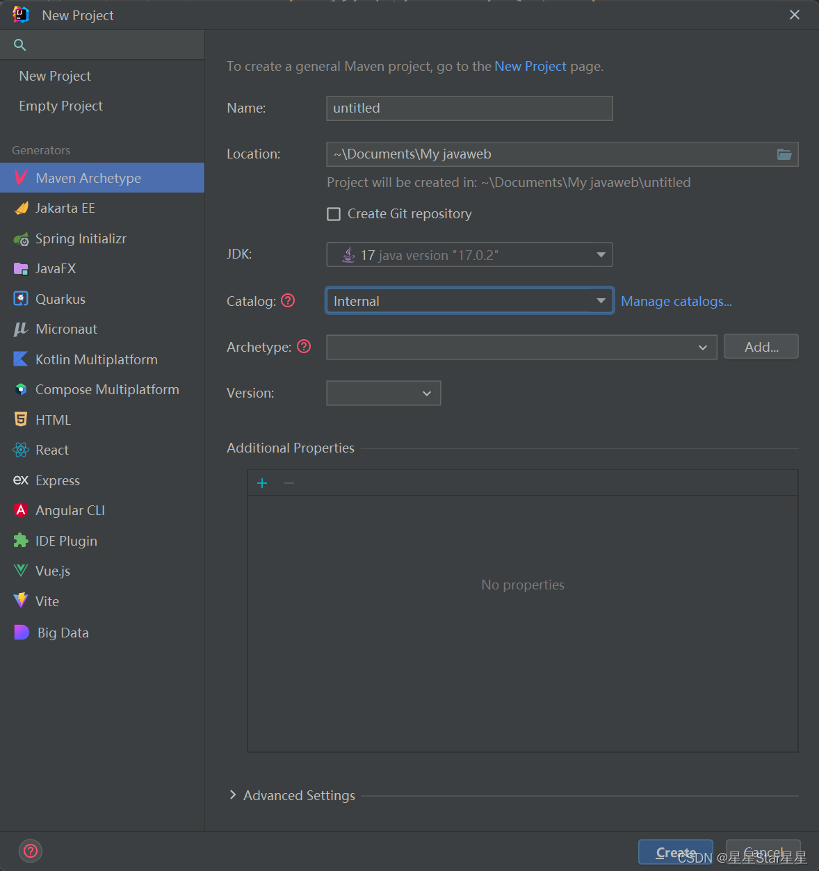Image resolution: width=819 pixels, height=871 pixels.
Task: Click the Create button
Action: (x=676, y=852)
